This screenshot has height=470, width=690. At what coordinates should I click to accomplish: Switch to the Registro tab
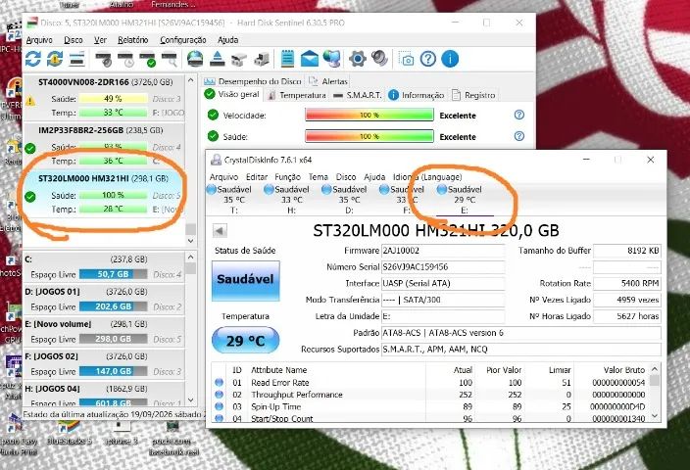click(474, 95)
